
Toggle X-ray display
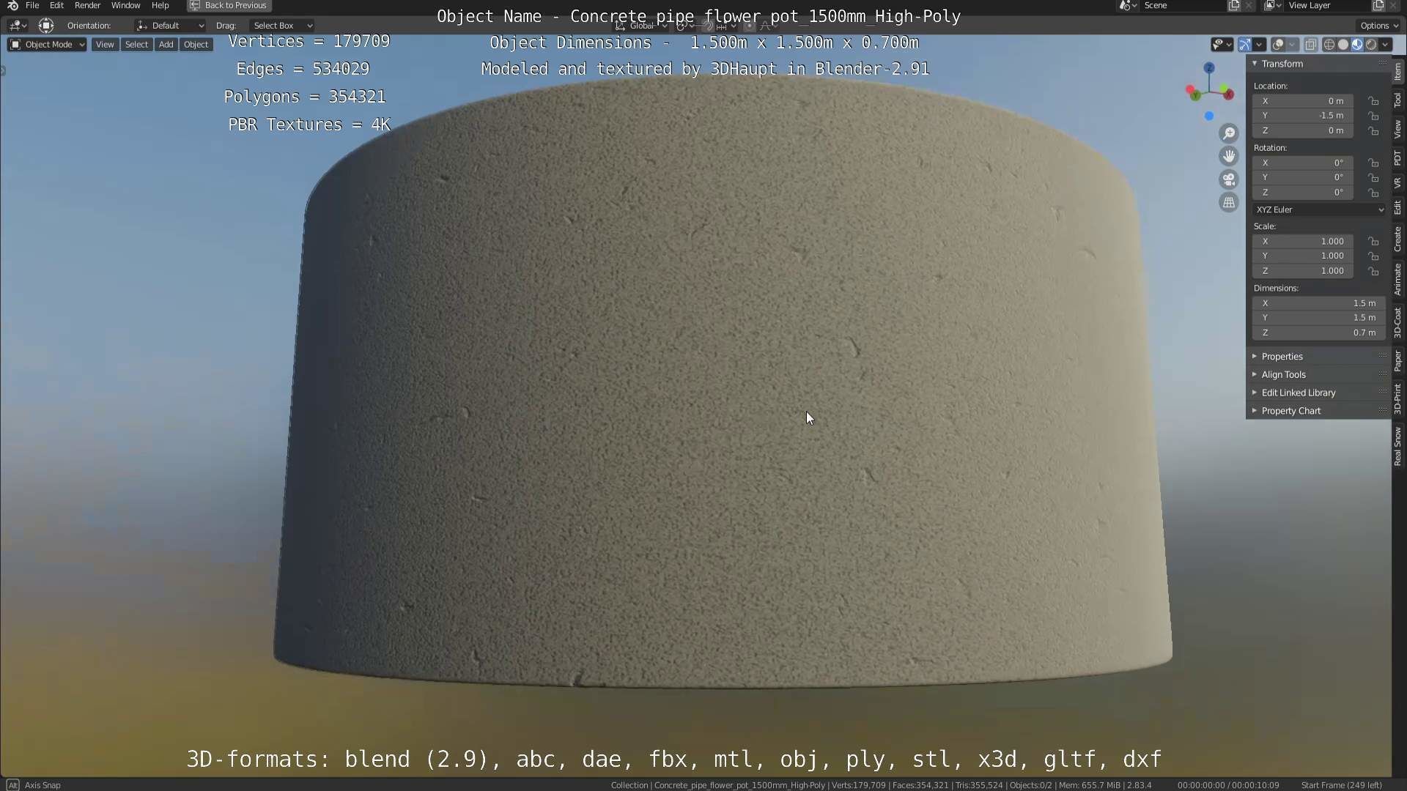point(1311,45)
